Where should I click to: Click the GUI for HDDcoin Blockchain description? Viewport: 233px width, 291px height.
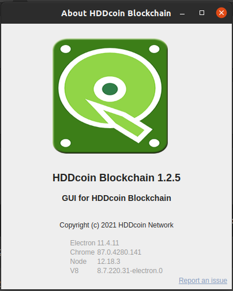click(x=116, y=198)
